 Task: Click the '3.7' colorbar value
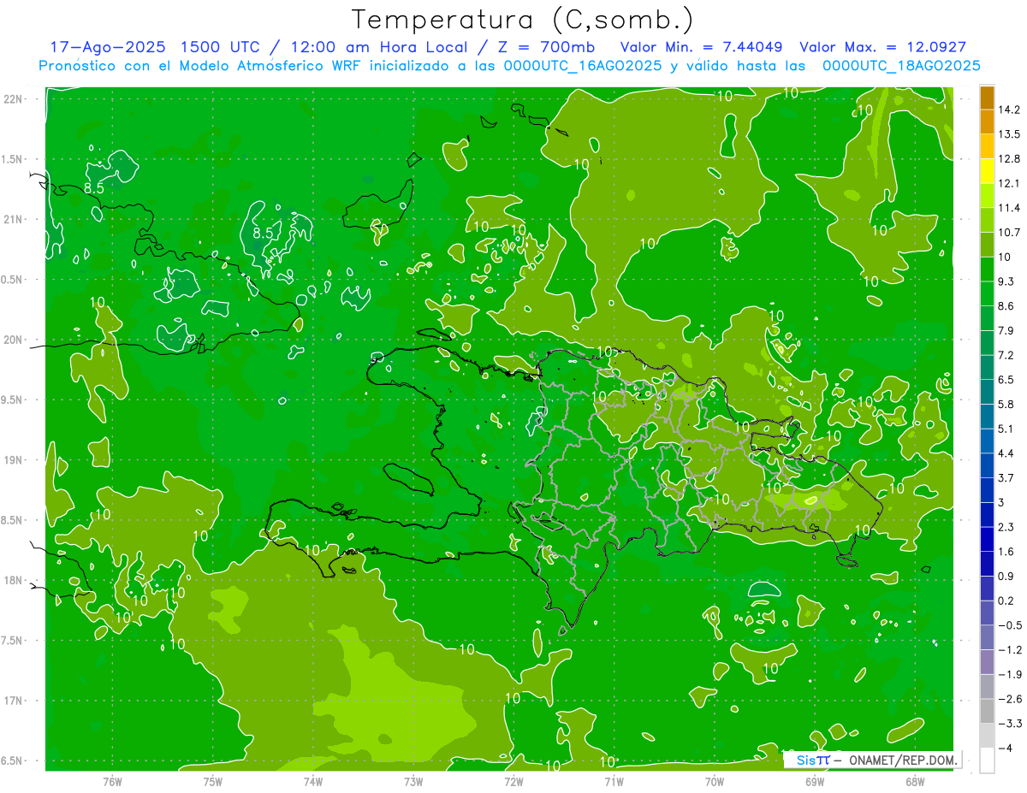1006,477
